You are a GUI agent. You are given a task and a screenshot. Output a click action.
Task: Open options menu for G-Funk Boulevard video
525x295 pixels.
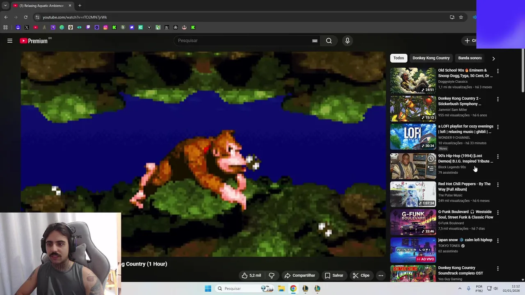point(498,213)
